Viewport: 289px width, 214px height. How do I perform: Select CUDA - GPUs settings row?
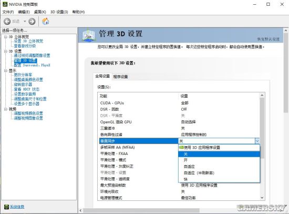[x=179, y=103]
